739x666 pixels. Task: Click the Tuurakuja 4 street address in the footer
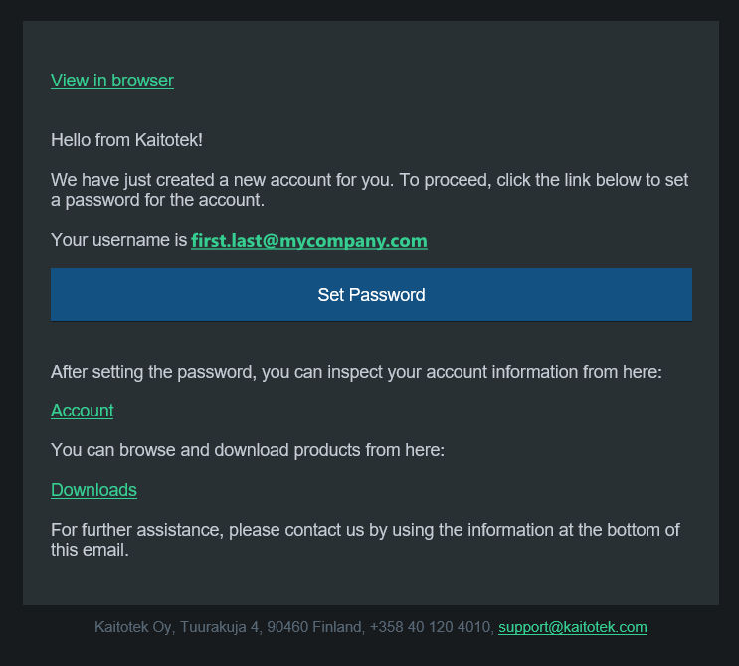tap(220, 627)
